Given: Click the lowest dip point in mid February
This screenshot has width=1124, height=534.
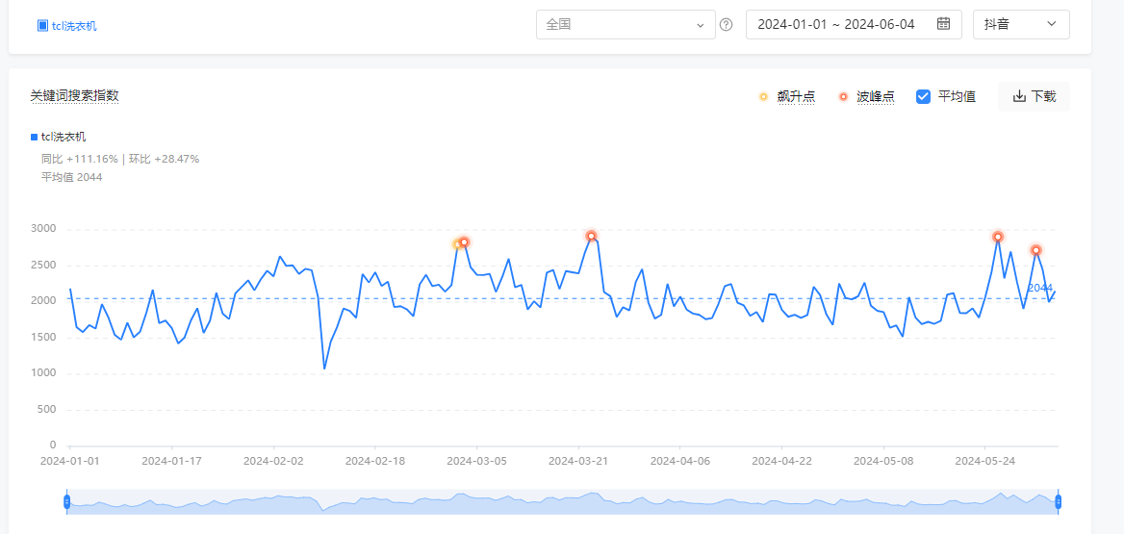Looking at the screenshot, I should point(324,369).
